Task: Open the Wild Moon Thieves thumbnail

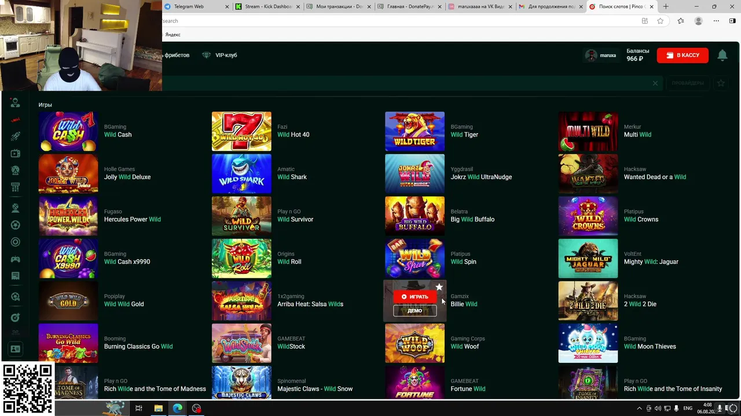Action: [588, 343]
